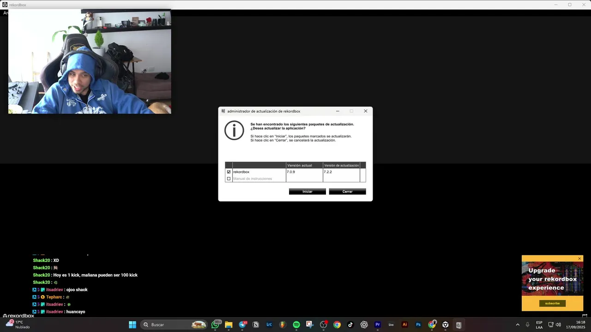Image resolution: width=591 pixels, height=332 pixels.
Task: Click chat message 'ojoo shack'
Action: [x=77, y=290]
